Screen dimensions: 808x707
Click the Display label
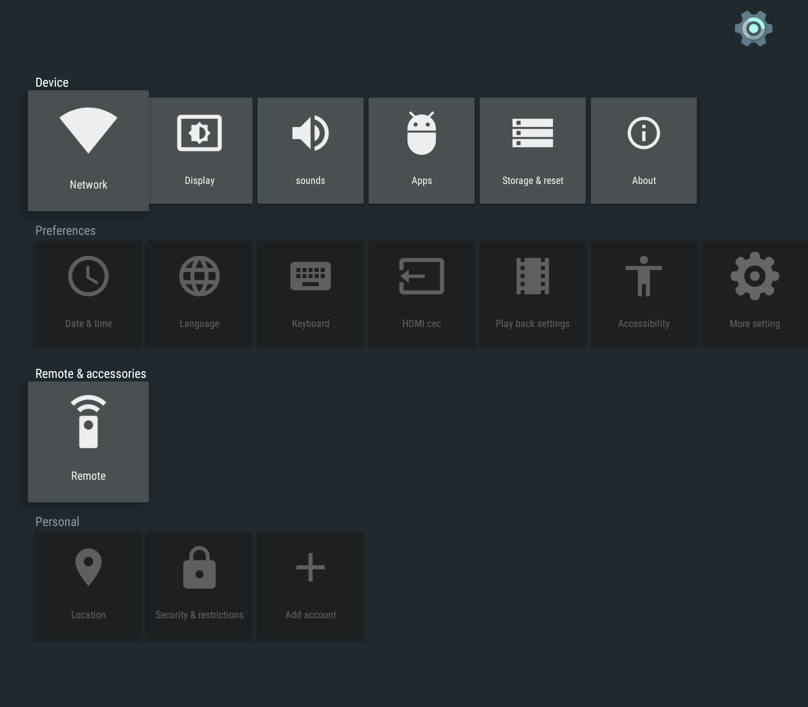click(199, 181)
